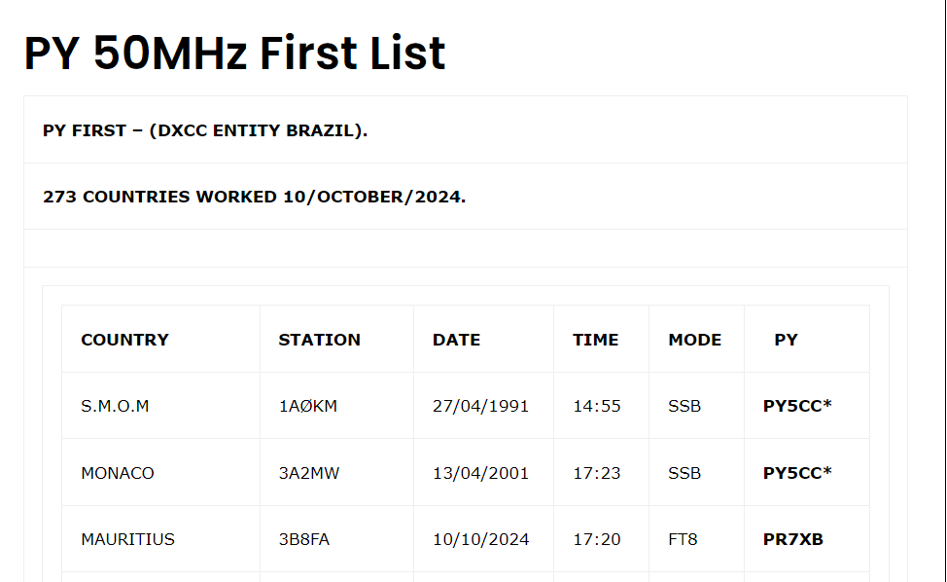Select the MONACO country cell
Image resolution: width=947 pixels, height=582 pixels.
point(118,473)
